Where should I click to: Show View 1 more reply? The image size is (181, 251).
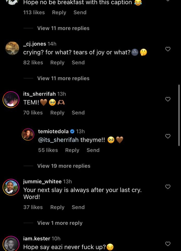pos(60,223)
